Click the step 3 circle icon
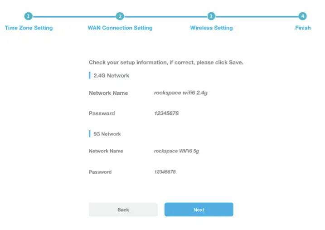Image resolution: width=325 pixels, height=230 pixels. [211, 16]
